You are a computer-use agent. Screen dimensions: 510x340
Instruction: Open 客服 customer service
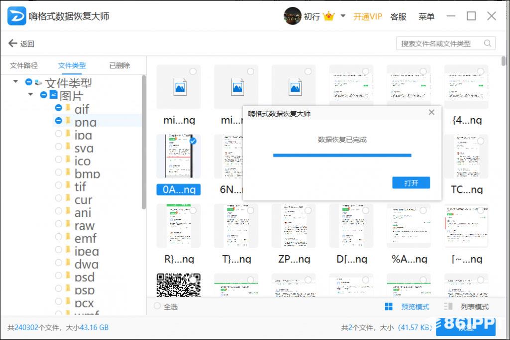tap(398, 16)
